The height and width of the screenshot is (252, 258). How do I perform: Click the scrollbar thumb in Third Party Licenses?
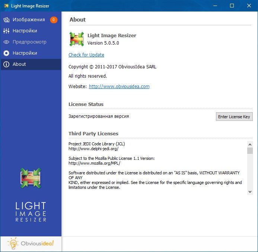coord(250,151)
